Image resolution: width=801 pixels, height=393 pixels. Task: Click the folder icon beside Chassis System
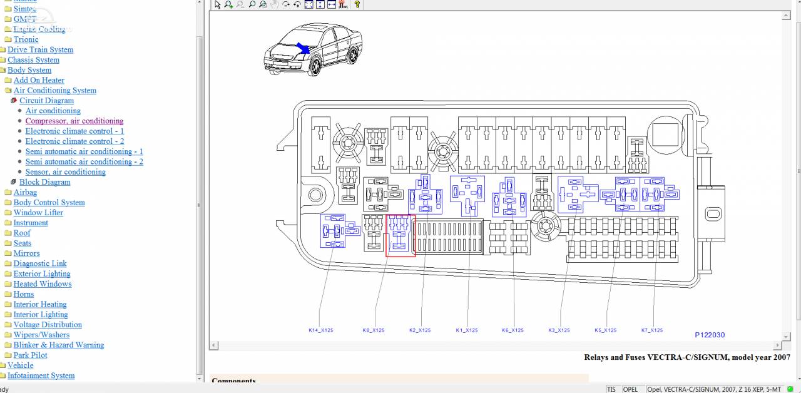click(3, 60)
